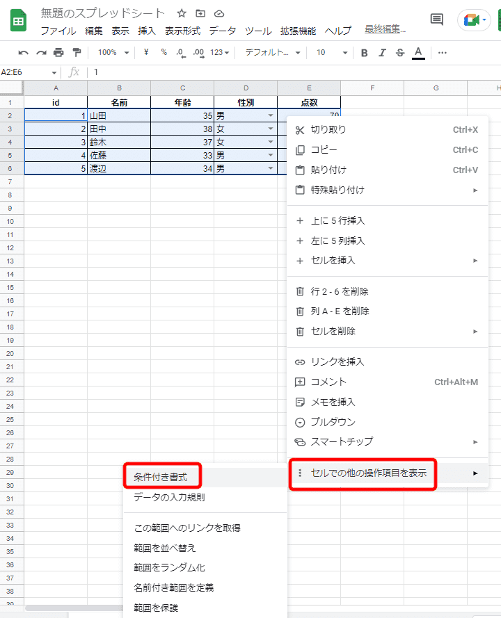Toggle strikethrough formatting
The image size is (501, 618).
[400, 52]
